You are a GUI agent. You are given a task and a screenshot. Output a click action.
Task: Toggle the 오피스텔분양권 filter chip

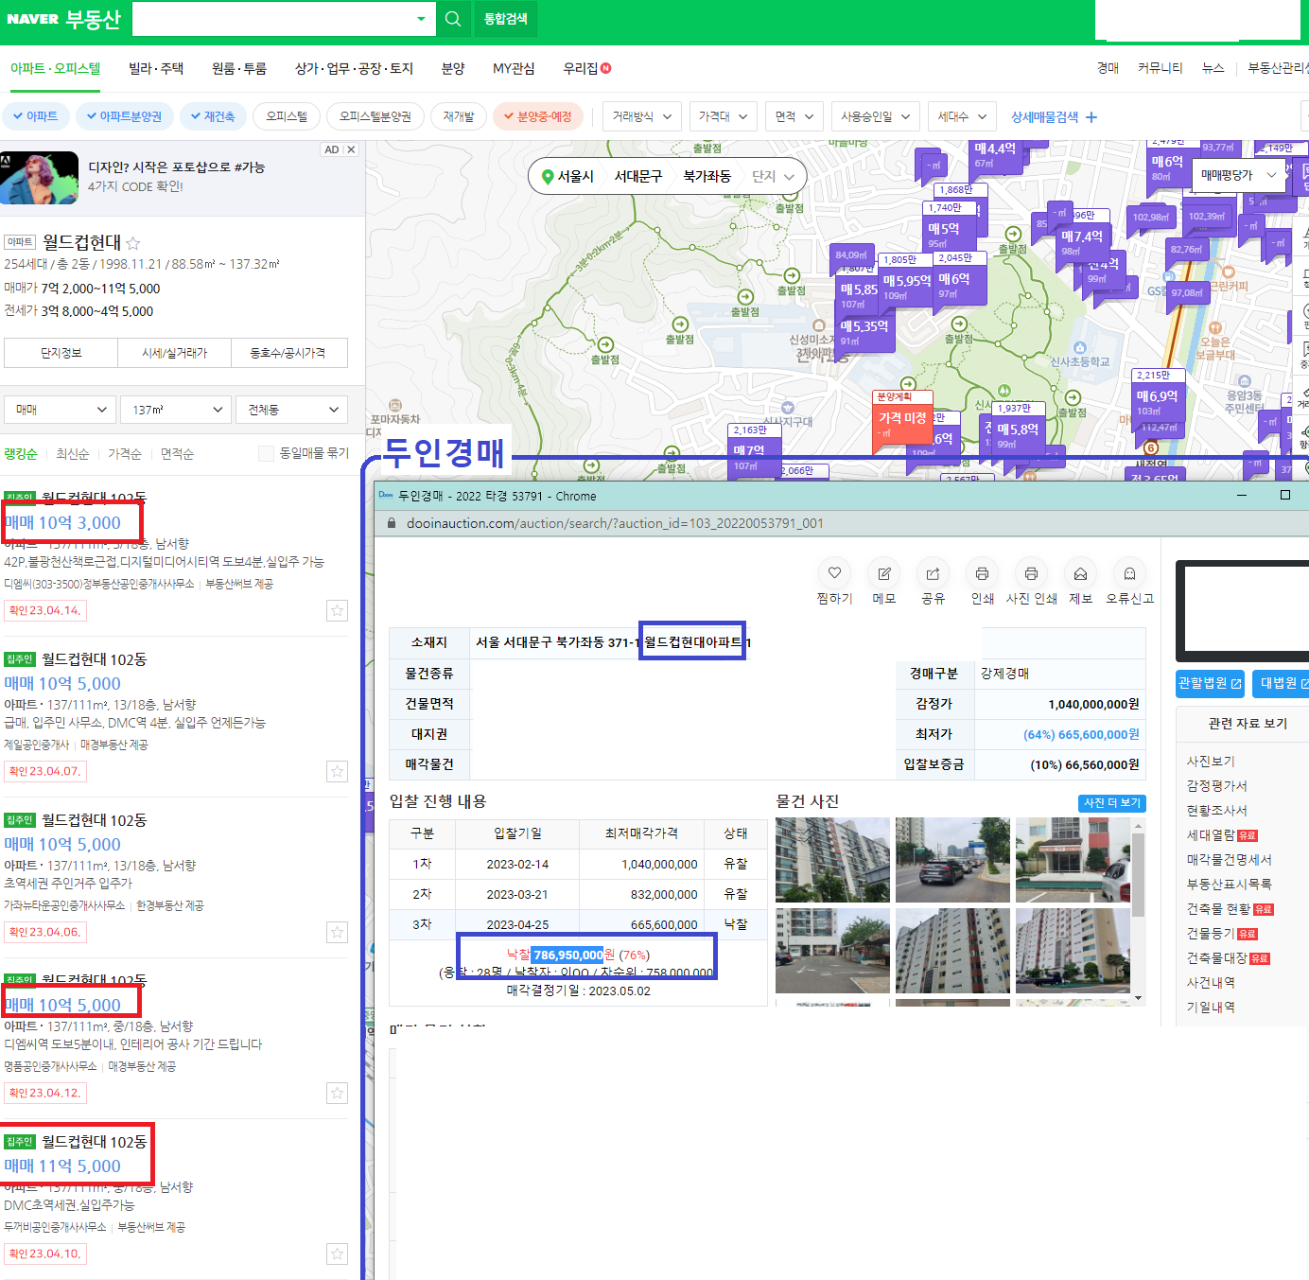pyautogui.click(x=375, y=116)
